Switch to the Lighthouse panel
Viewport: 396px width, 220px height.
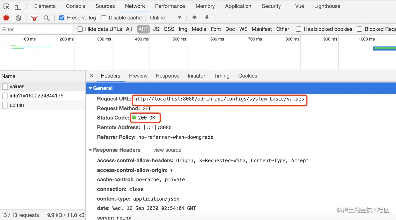click(327, 6)
